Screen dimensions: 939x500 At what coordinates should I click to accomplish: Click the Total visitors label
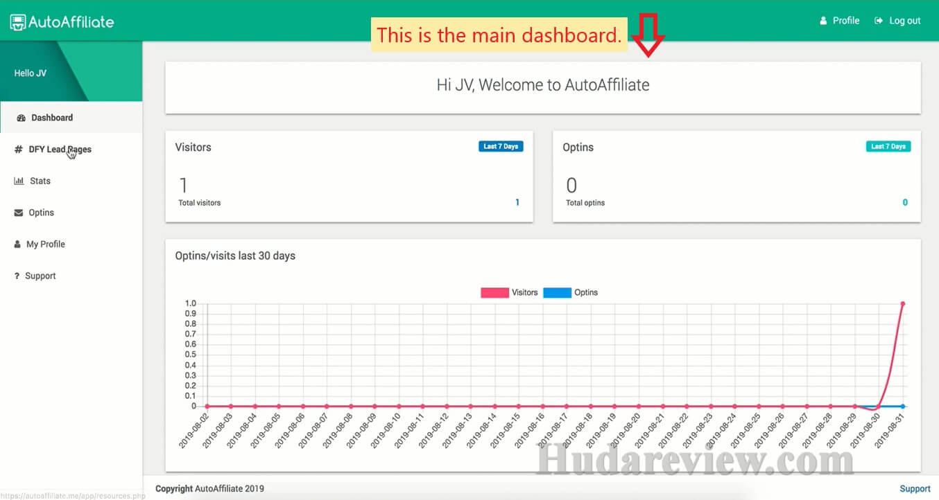[x=200, y=203]
